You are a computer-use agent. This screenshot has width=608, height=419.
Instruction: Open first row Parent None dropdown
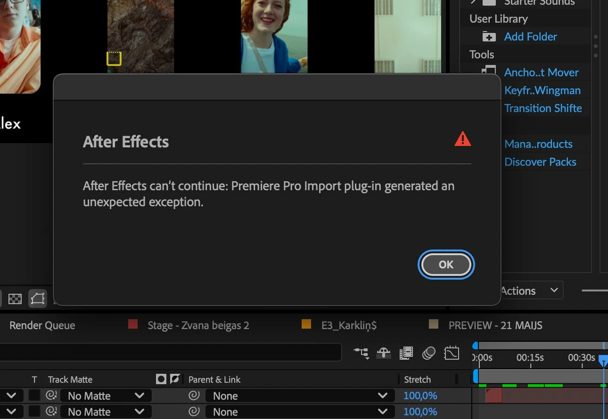tap(300, 395)
